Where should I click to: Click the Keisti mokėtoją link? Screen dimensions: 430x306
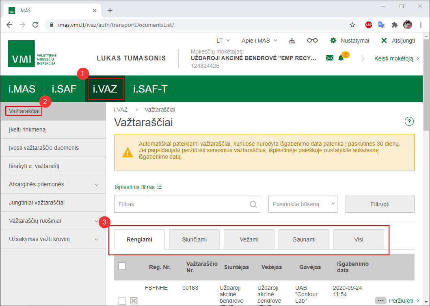[x=396, y=58]
